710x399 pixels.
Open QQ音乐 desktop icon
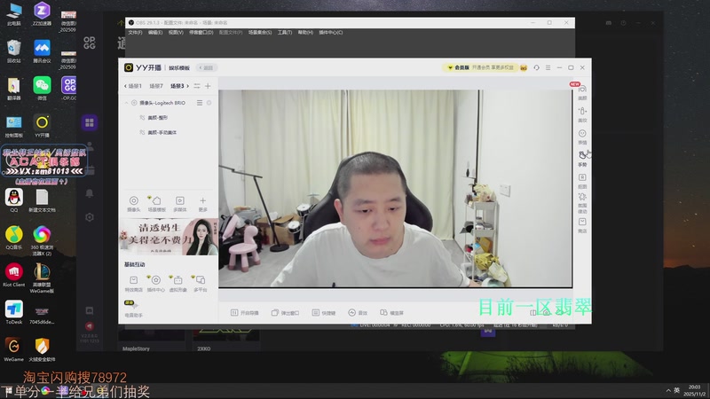pos(14,238)
